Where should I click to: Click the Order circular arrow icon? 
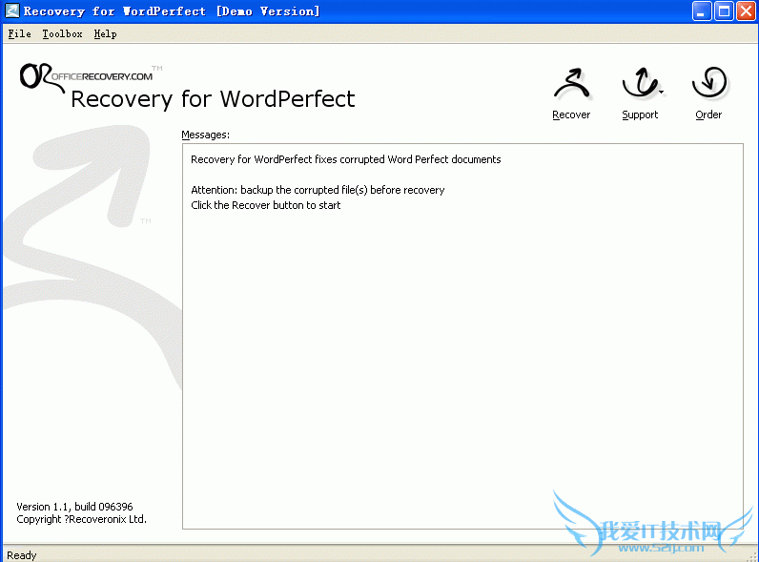point(708,84)
